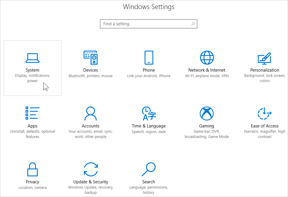The image size is (288, 197).
Task: Click the Accounts person icon
Action: (91, 113)
